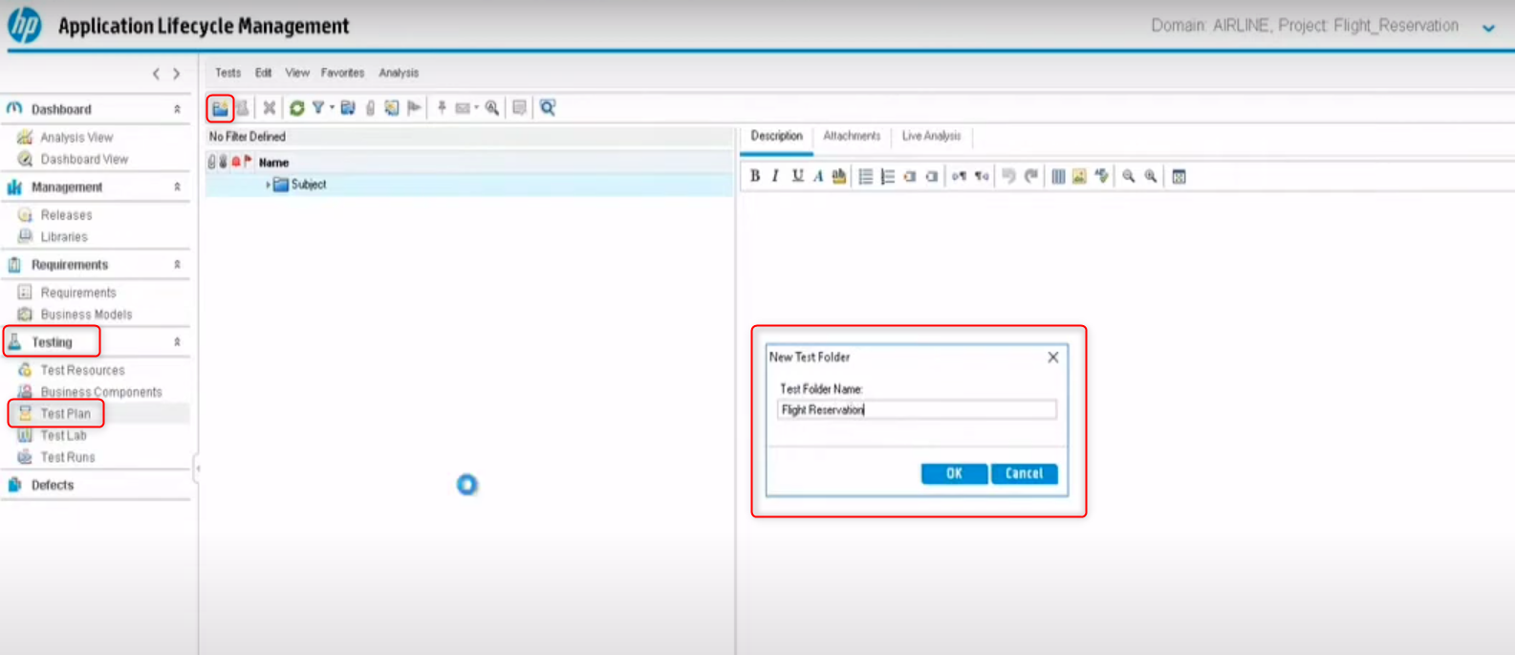Switch to the Attachments tab
Viewport: 1515px width, 655px height.
851,136
